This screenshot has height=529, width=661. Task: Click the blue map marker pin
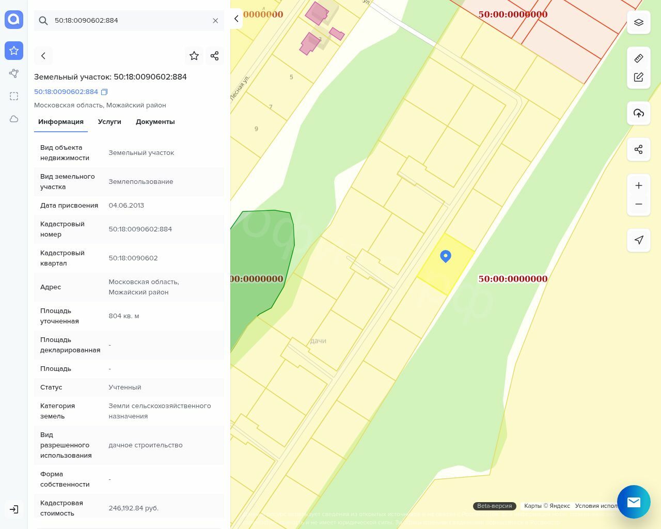[446, 256]
